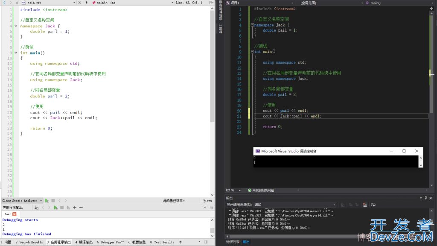Open the 2 Search Results pane
This screenshot has height=246, width=437.
[x=29, y=242]
